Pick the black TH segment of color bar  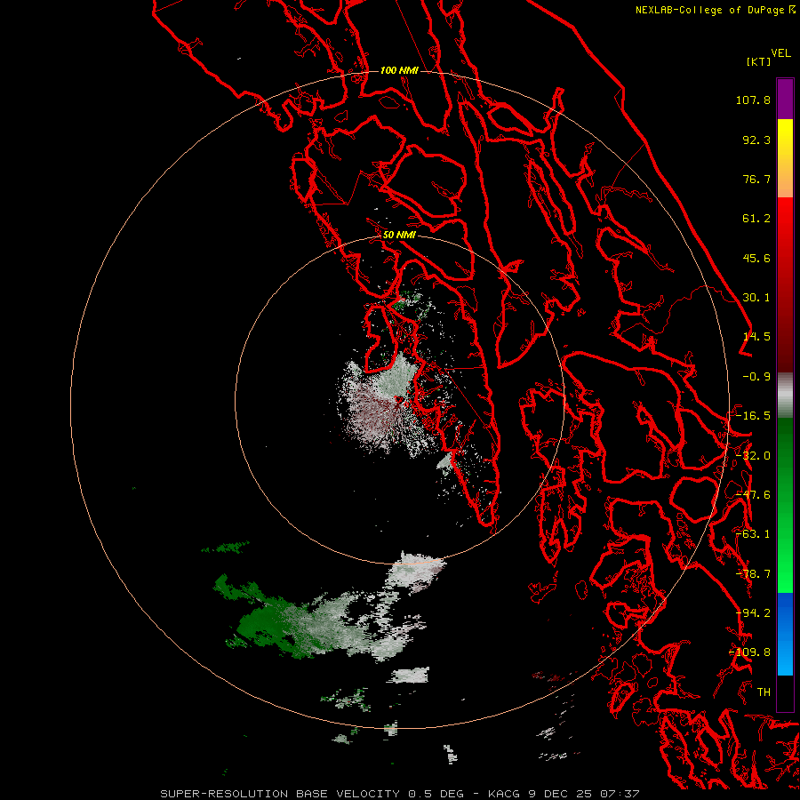[785, 692]
